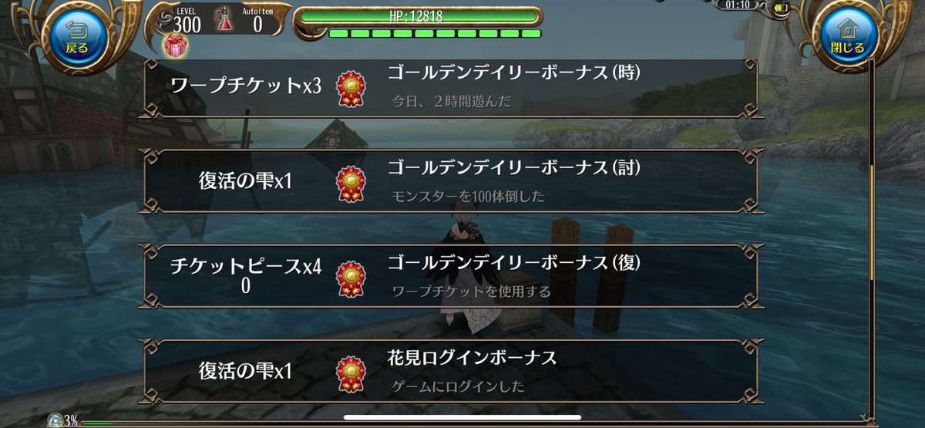Click medal icon for ゴールデンデイリーボーナス (時)

coord(351,89)
